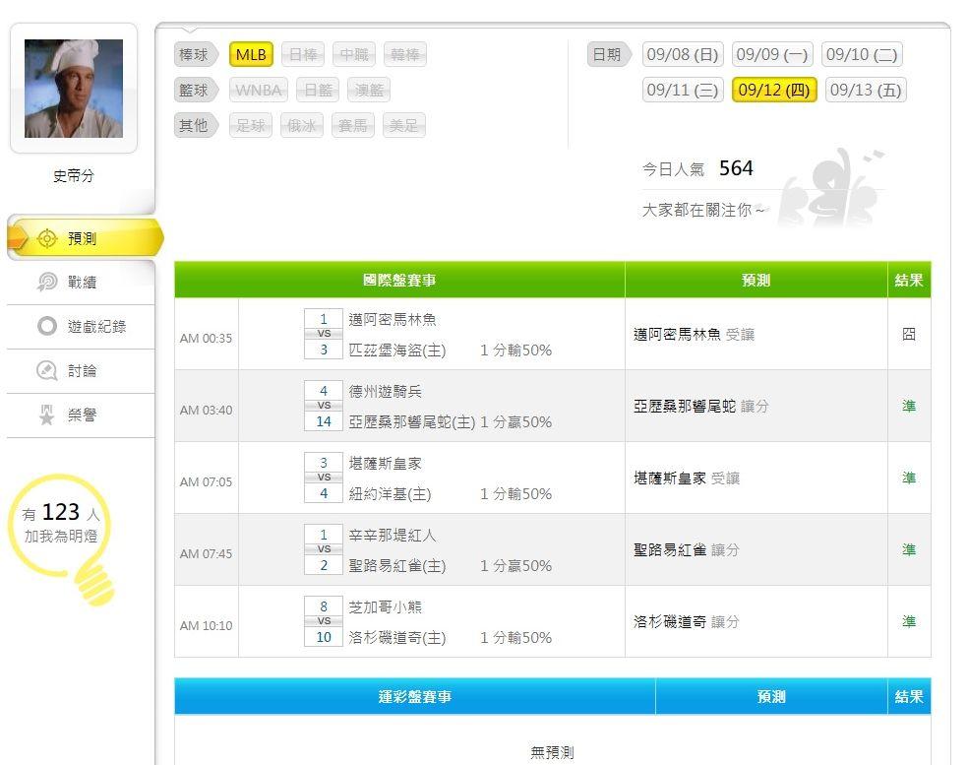Select the 俄冰 filter
The width and height of the screenshot is (968, 765).
tap(302, 125)
